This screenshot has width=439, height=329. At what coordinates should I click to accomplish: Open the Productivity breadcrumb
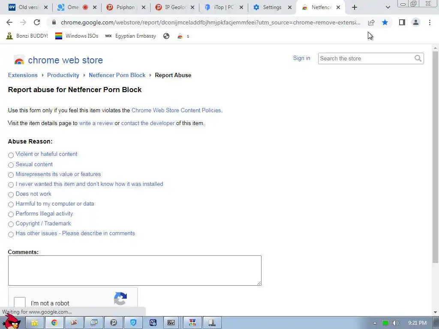[63, 75]
